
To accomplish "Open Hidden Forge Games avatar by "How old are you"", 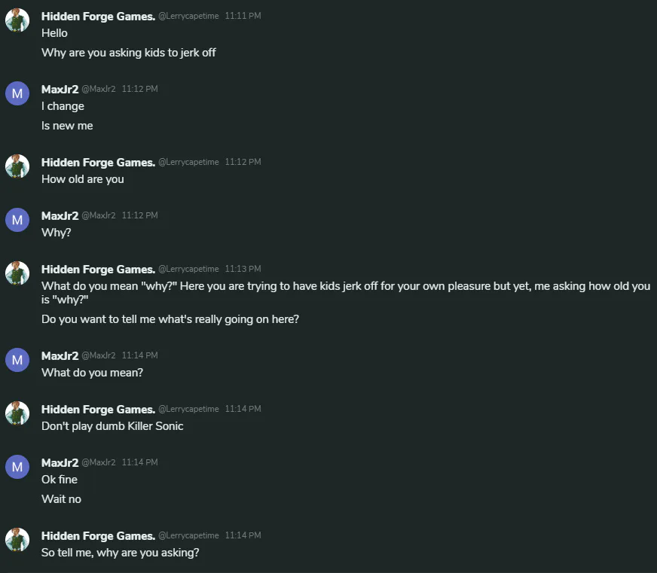I will point(17,166).
